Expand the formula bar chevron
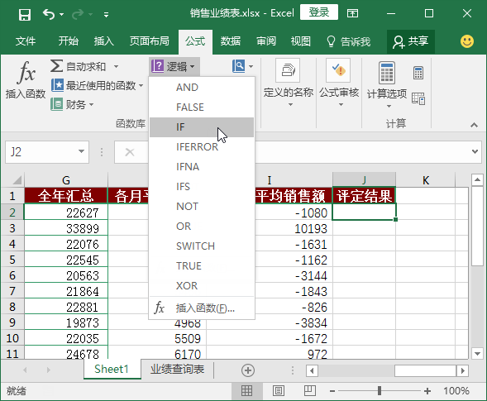The height and width of the screenshot is (401, 487). click(475, 151)
